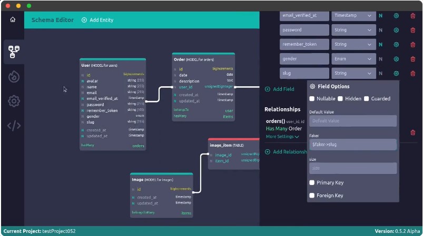Screen dimensions: 423x236
Task: Select the schema diagram sidebar icon
Action: 14,52
